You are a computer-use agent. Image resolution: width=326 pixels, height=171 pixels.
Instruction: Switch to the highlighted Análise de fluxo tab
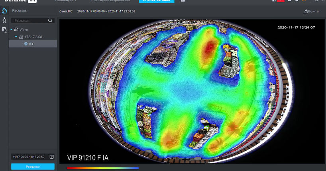157,1
